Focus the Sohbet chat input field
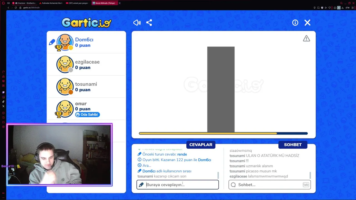Screen dimensions: 356x200 270,185
